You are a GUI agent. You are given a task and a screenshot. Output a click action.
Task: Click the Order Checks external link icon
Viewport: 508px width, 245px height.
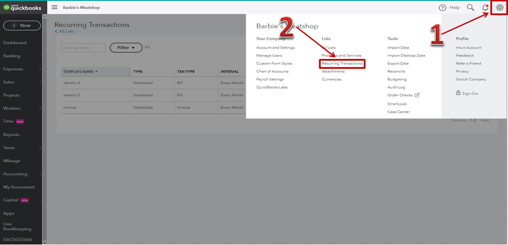click(x=417, y=95)
